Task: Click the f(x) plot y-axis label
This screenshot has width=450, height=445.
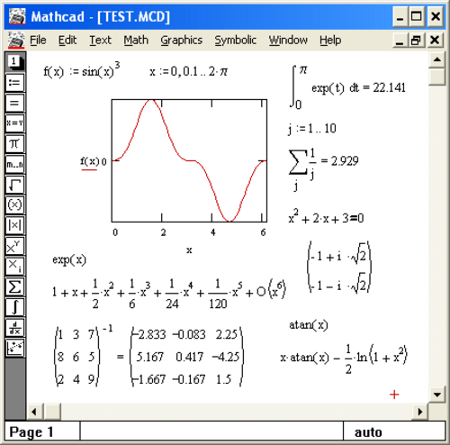Action: pos(89,162)
